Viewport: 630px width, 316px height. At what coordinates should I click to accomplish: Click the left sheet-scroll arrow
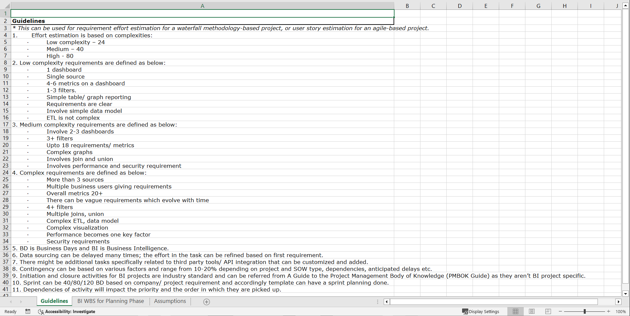coord(11,301)
